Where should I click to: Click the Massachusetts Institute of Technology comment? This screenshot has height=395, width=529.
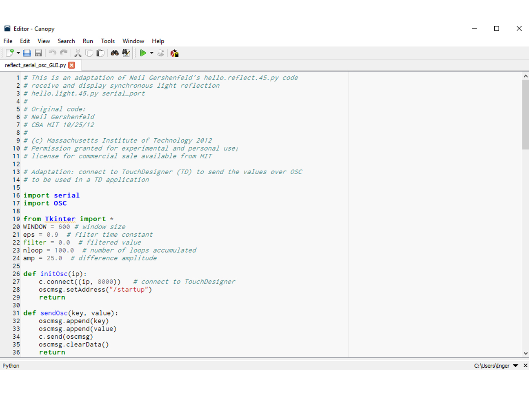coord(118,141)
